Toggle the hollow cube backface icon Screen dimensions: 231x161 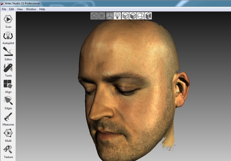(148, 16)
